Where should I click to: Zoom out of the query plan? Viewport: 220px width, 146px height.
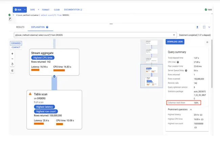(x=12, y=59)
